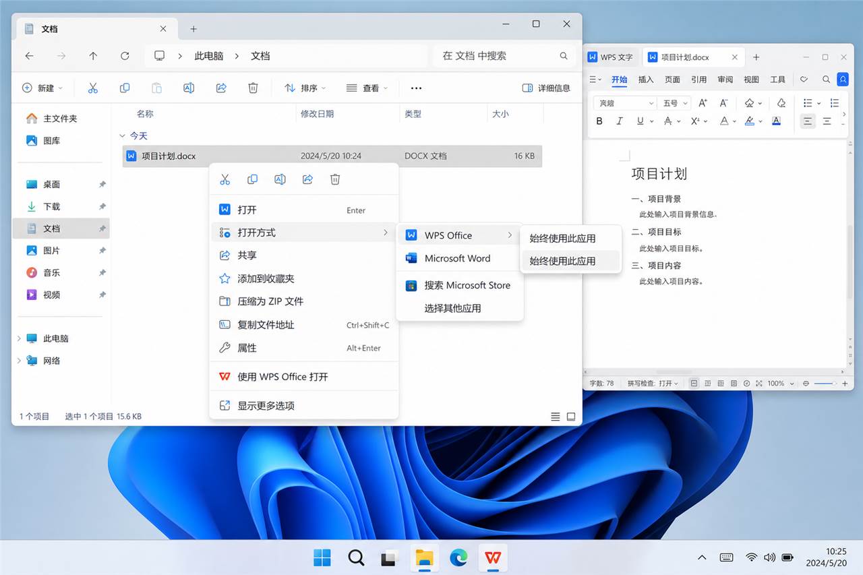Click the Rename icon in context menu
Image resolution: width=863 pixels, height=575 pixels.
click(280, 179)
